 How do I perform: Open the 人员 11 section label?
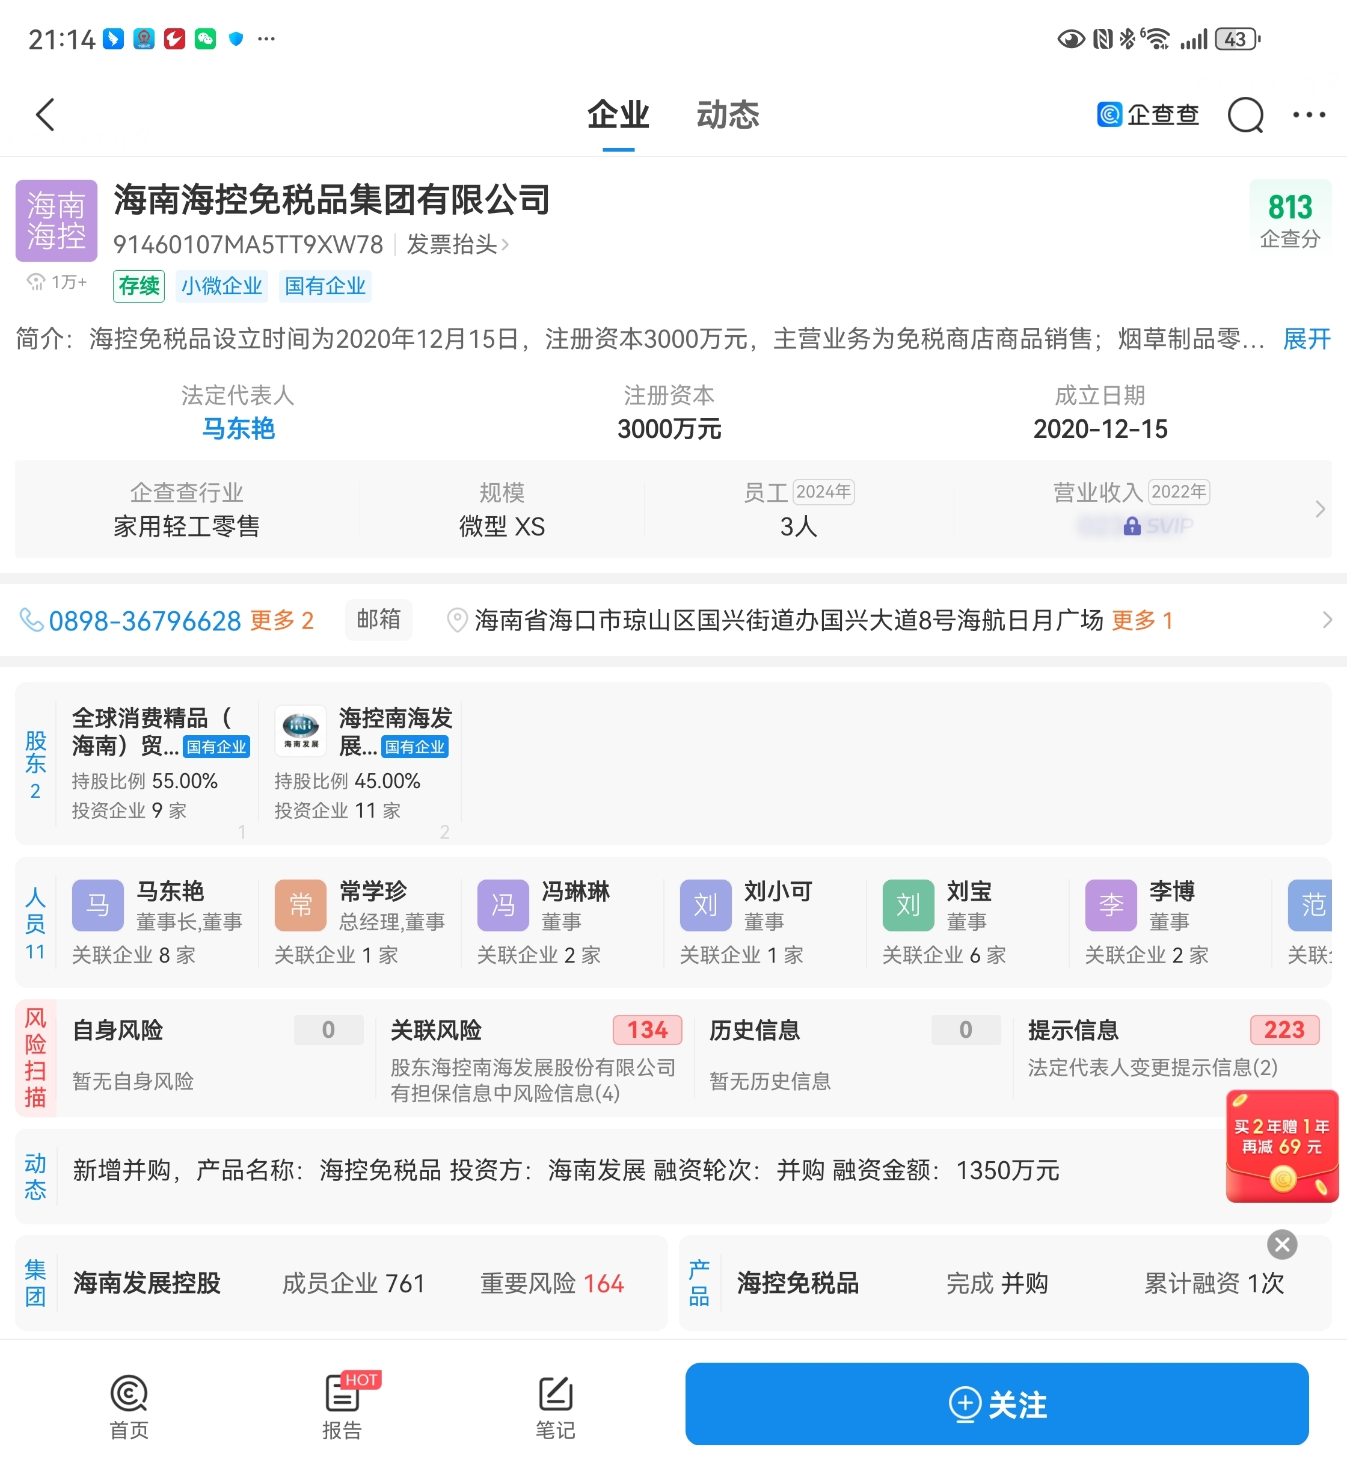point(35,922)
